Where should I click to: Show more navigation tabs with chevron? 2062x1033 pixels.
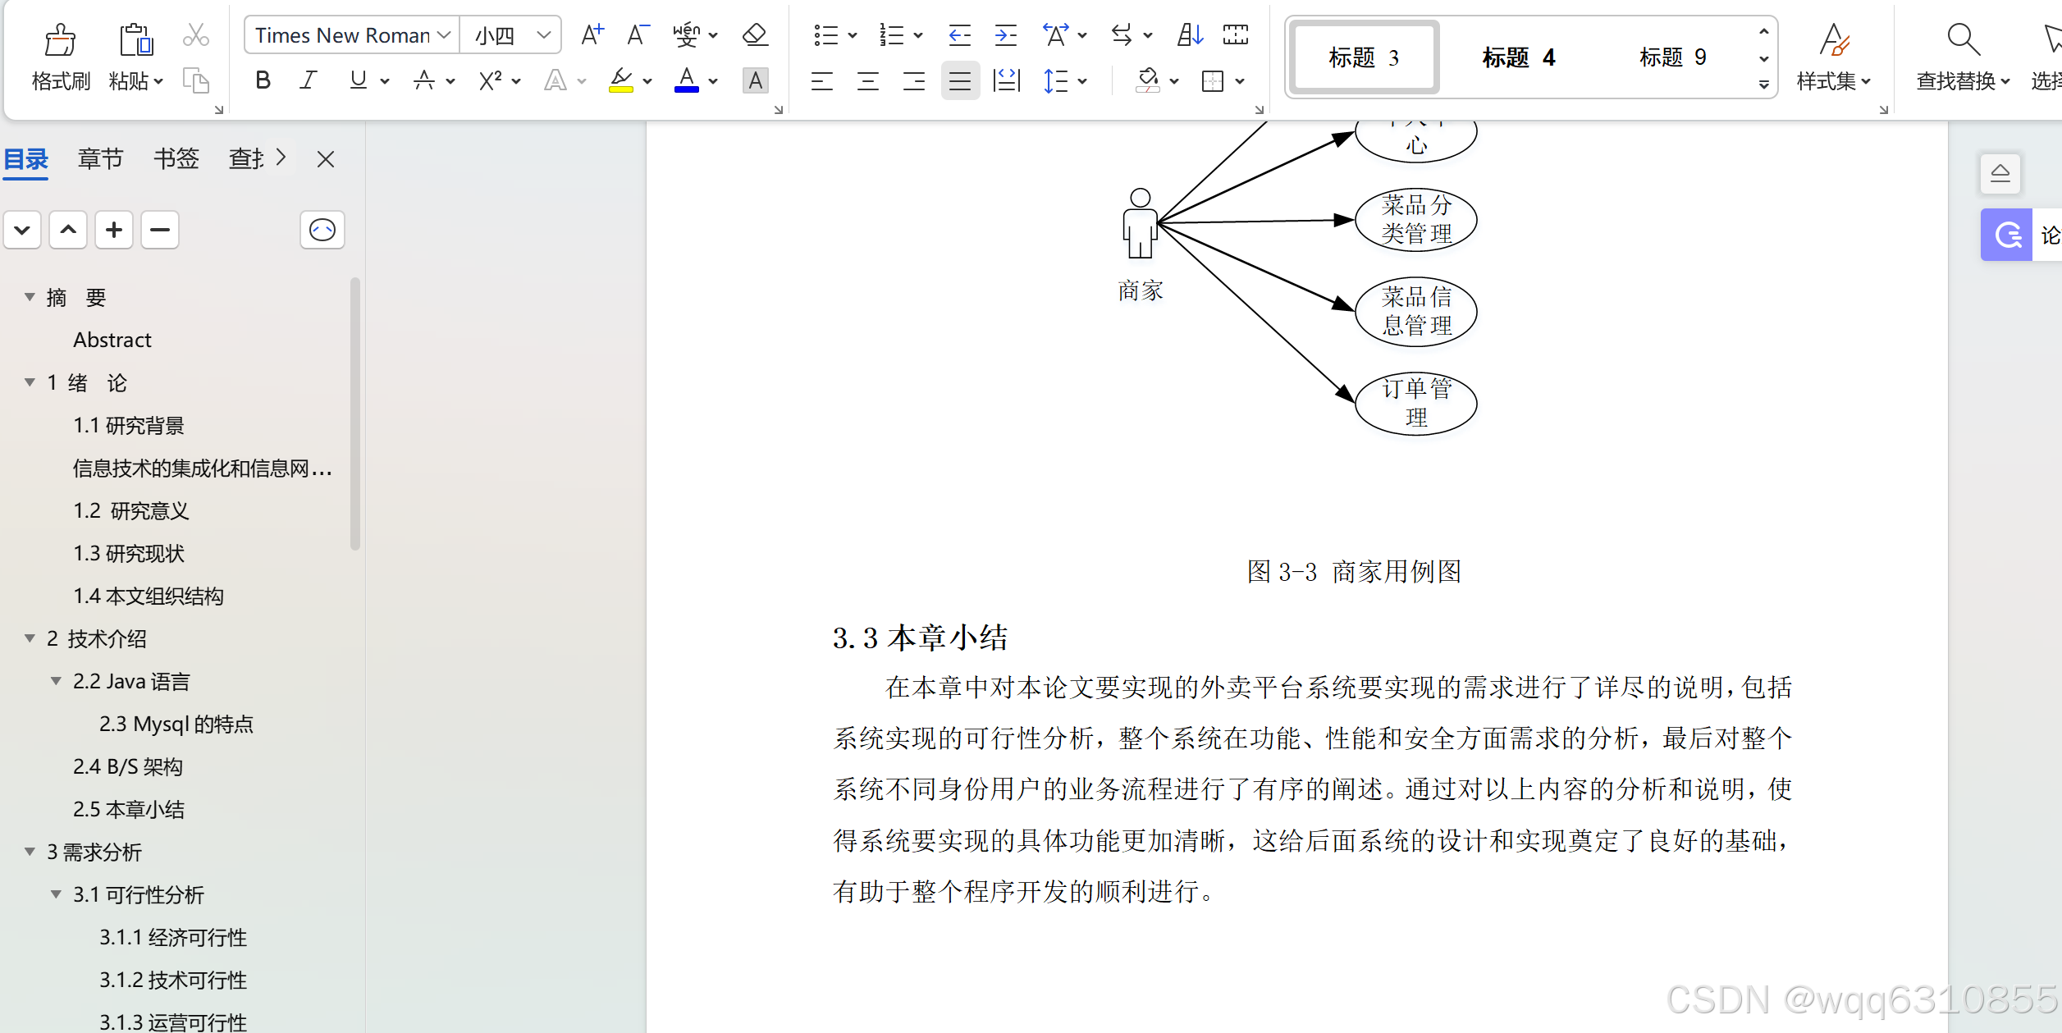(281, 158)
